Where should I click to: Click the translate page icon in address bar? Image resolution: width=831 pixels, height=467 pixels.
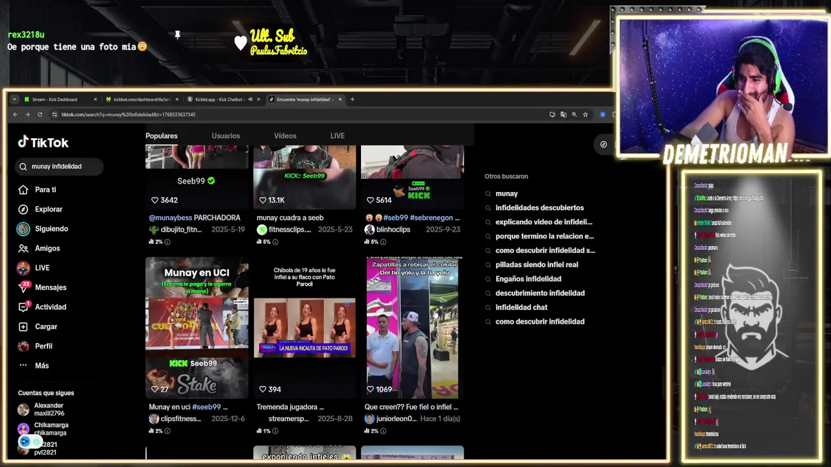tap(563, 115)
